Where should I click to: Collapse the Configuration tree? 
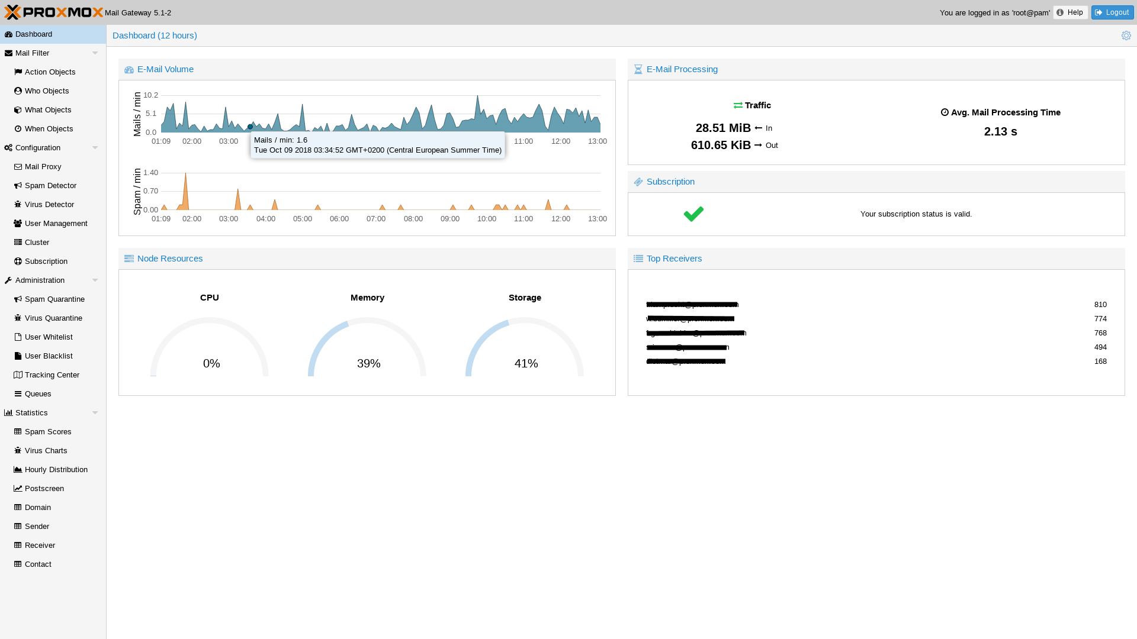(95, 147)
